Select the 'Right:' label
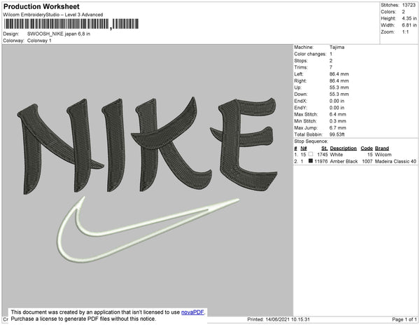The image size is (420, 325). (x=300, y=81)
